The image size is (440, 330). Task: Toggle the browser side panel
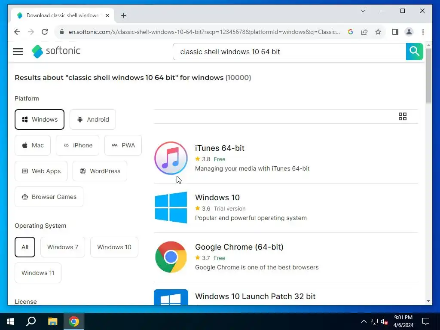[395, 32]
